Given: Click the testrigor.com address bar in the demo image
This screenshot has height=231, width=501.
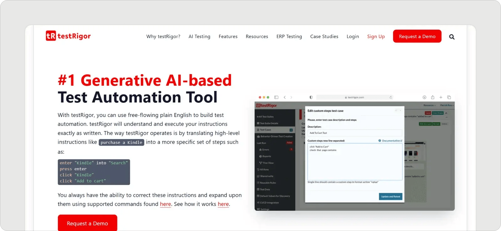Looking at the screenshot, I should [354, 97].
